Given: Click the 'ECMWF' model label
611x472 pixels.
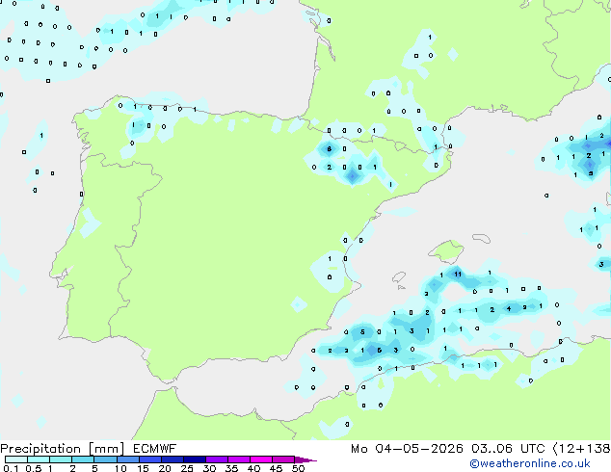Looking at the screenshot, I should pos(155,449).
